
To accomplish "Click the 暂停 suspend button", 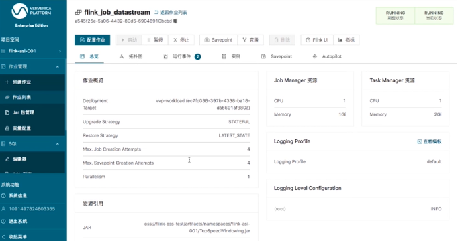I will [155, 40].
